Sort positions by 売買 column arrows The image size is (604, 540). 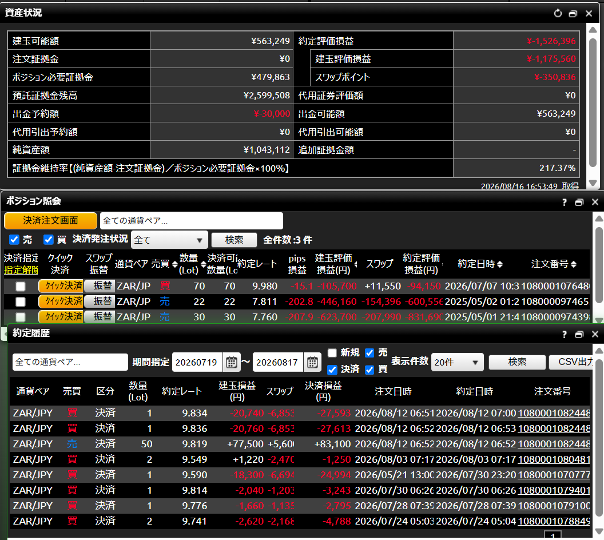pyautogui.click(x=175, y=264)
